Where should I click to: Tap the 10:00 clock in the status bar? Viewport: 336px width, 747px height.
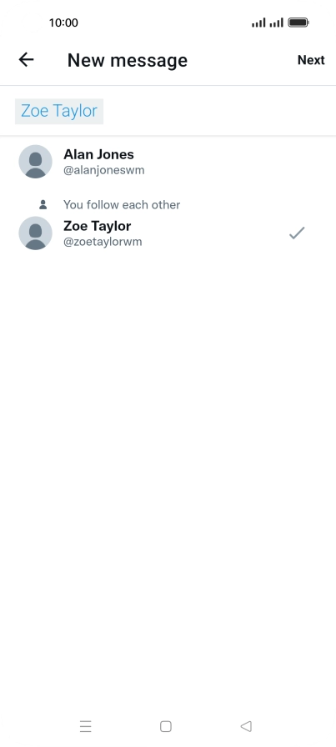(x=63, y=23)
